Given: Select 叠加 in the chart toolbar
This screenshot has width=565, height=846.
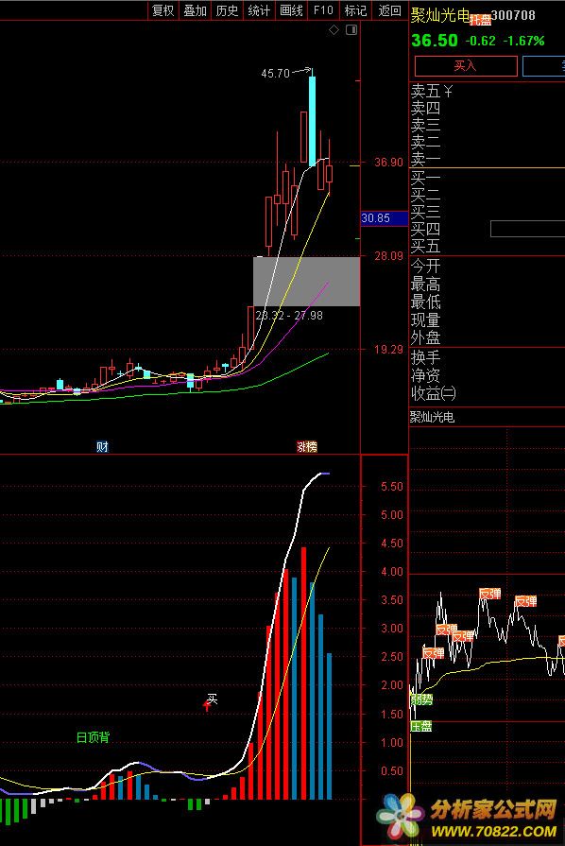Looking at the screenshot, I should click(195, 10).
